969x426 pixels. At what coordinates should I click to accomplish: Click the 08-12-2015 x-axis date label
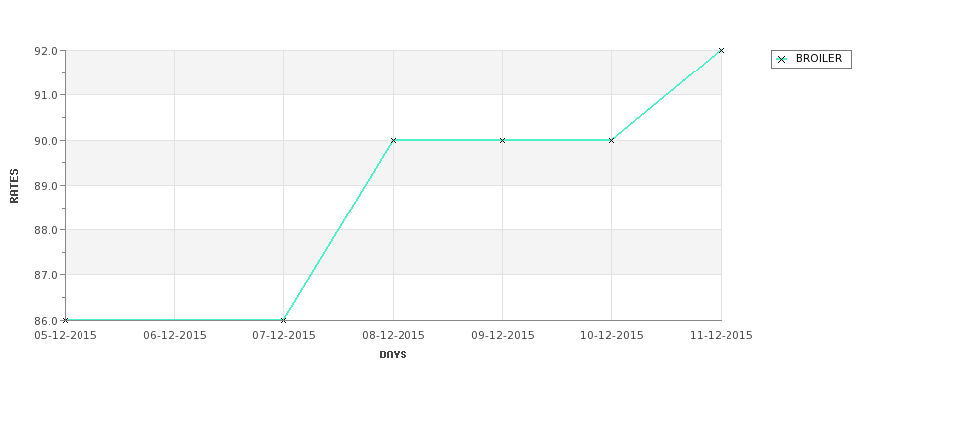(394, 336)
